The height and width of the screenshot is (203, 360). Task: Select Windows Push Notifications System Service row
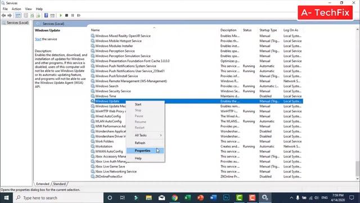(x=196, y=66)
